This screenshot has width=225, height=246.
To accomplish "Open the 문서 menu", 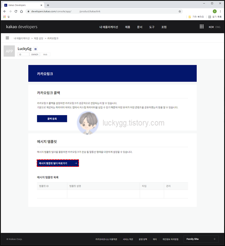I will (139, 27).
